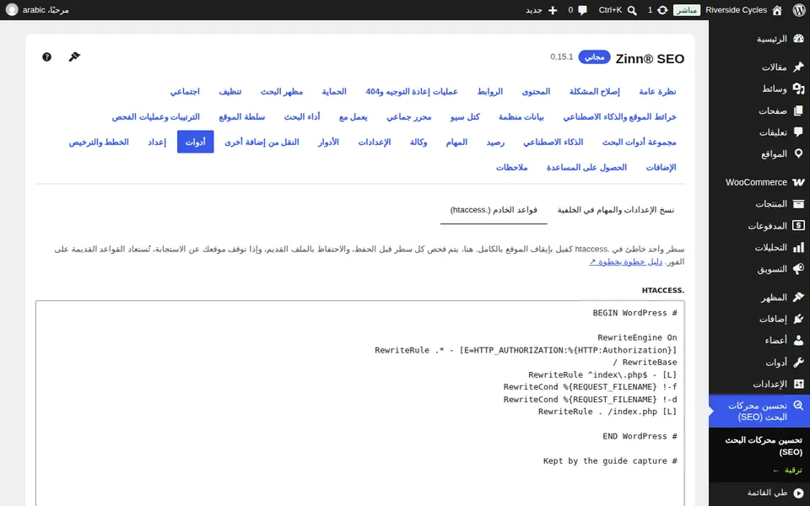Screen dimensions: 810x506
Task: Open the كتل سيو tab
Action: [x=464, y=116]
